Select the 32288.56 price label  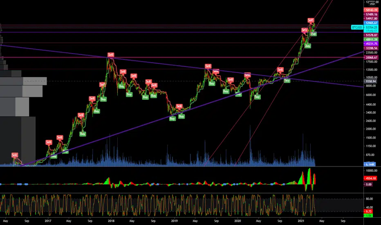(371, 48)
